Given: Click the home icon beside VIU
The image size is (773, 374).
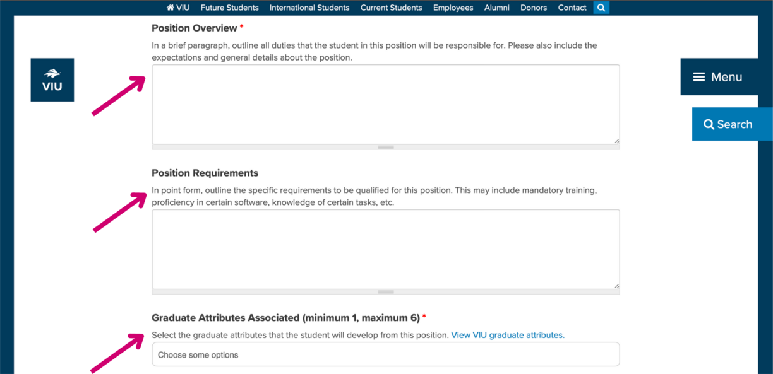Looking at the screenshot, I should point(171,8).
